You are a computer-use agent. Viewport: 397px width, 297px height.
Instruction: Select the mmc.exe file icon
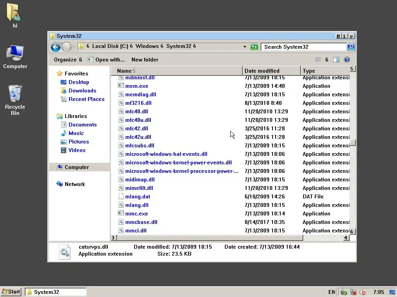click(x=121, y=213)
